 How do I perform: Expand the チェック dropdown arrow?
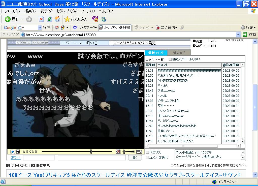pyautogui.click(x=152, y=28)
